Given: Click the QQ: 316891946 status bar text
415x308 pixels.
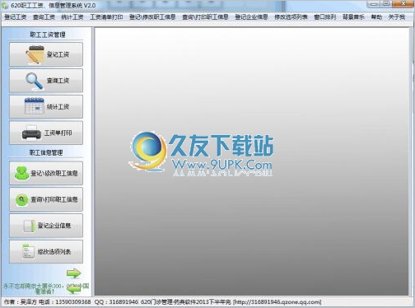Looking at the screenshot, I should [116, 302].
